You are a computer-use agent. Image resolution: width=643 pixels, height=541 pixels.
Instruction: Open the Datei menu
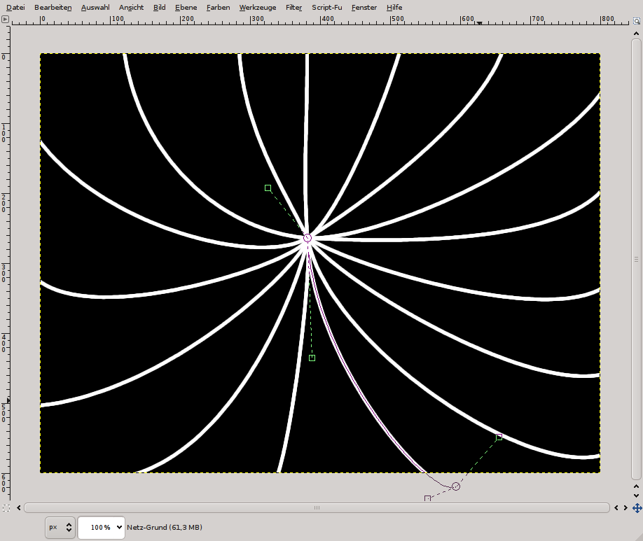[x=15, y=8]
